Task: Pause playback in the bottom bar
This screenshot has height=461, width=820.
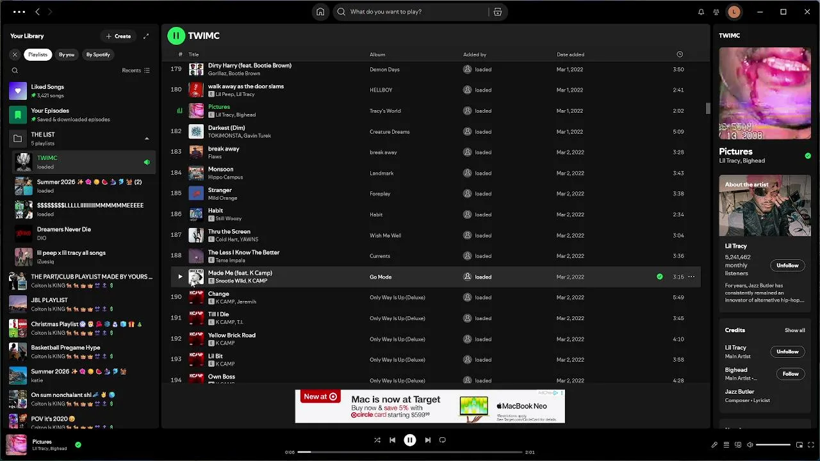Action: 410,440
